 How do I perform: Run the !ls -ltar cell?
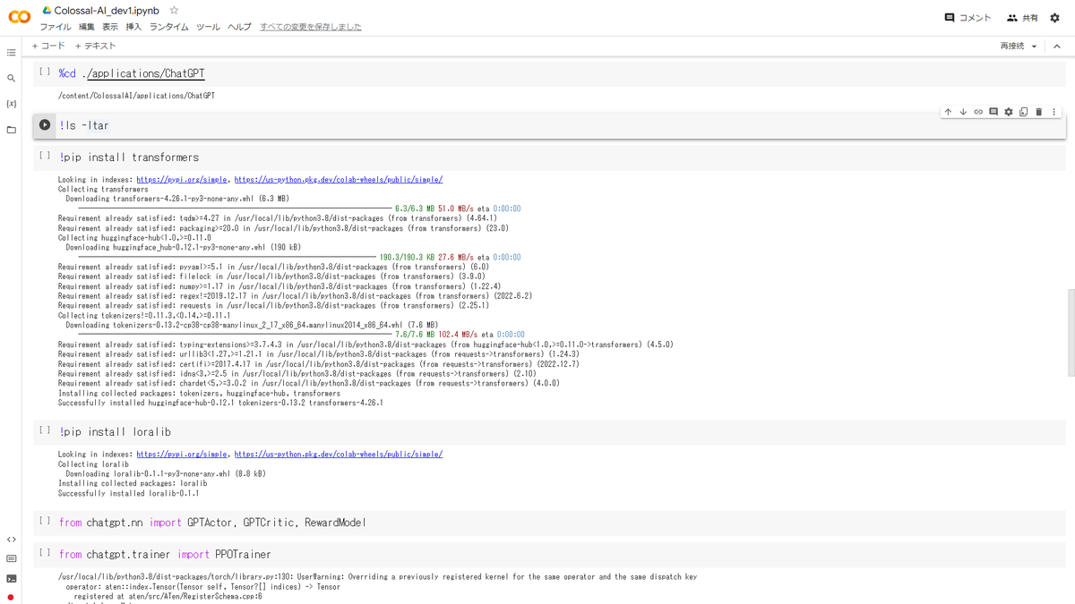[x=45, y=125]
